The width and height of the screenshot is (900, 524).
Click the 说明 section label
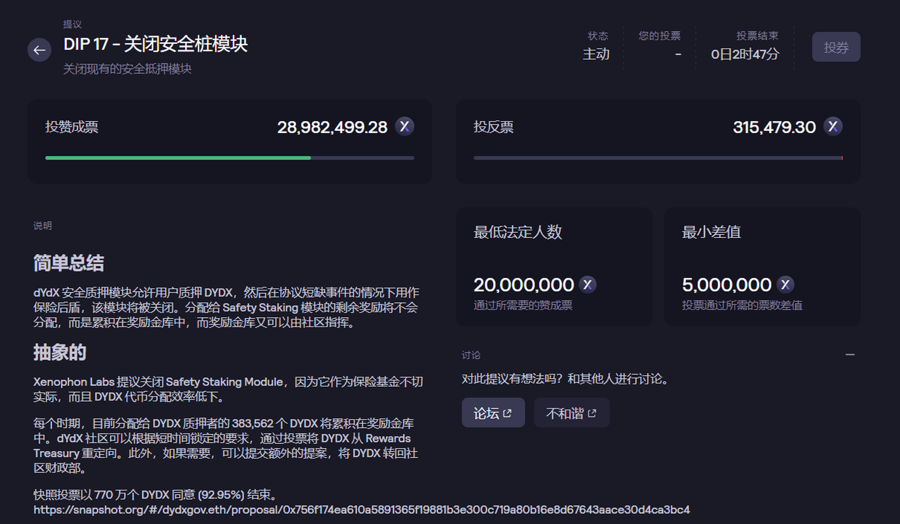[43, 226]
